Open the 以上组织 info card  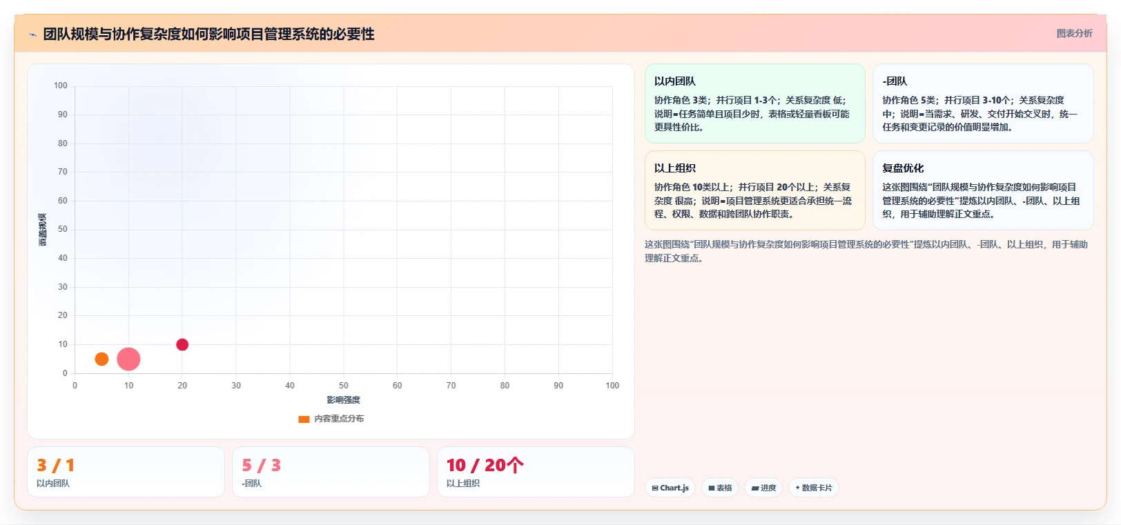(x=755, y=190)
